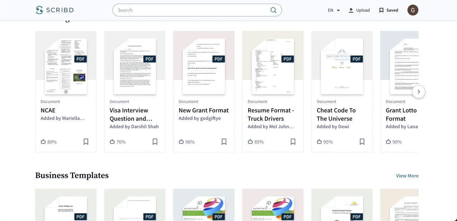Screen dimensions: 457x221
Task: Bookmark the New Grant Format document
Action: coord(224,142)
